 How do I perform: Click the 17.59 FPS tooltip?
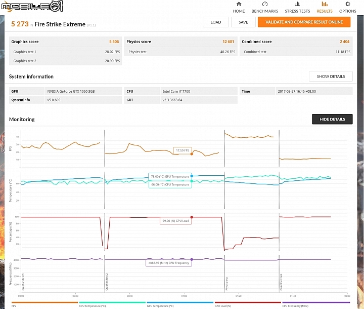(183, 150)
